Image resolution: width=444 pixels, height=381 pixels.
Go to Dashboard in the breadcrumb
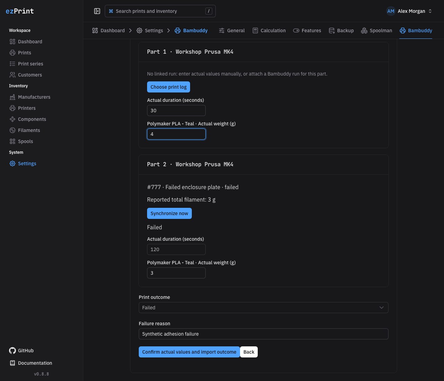coord(109,30)
